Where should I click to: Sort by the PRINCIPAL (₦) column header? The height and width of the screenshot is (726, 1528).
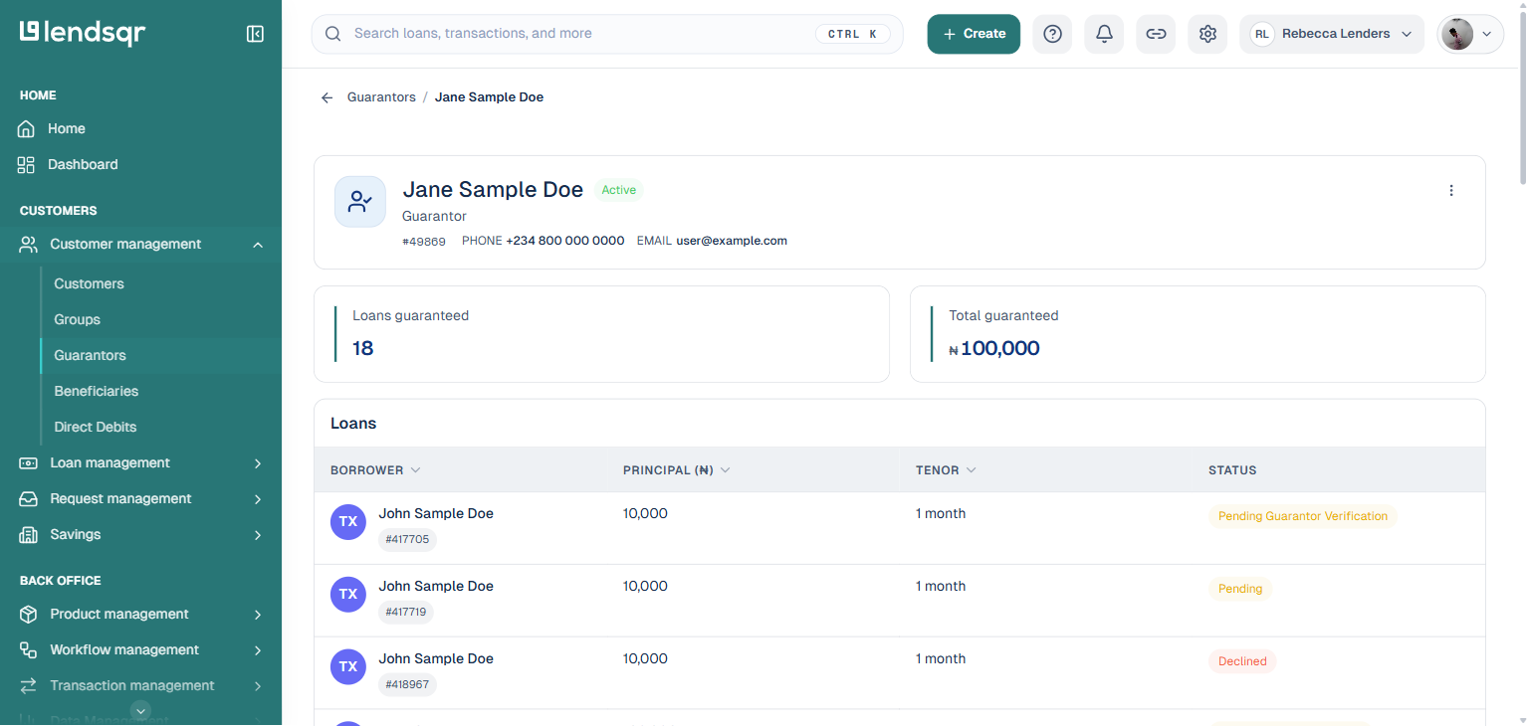pyautogui.click(x=677, y=470)
